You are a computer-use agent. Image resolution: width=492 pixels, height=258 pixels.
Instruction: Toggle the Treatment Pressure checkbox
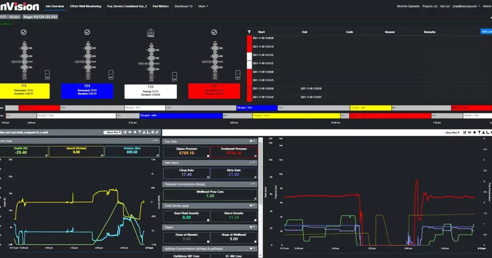(x=255, y=155)
